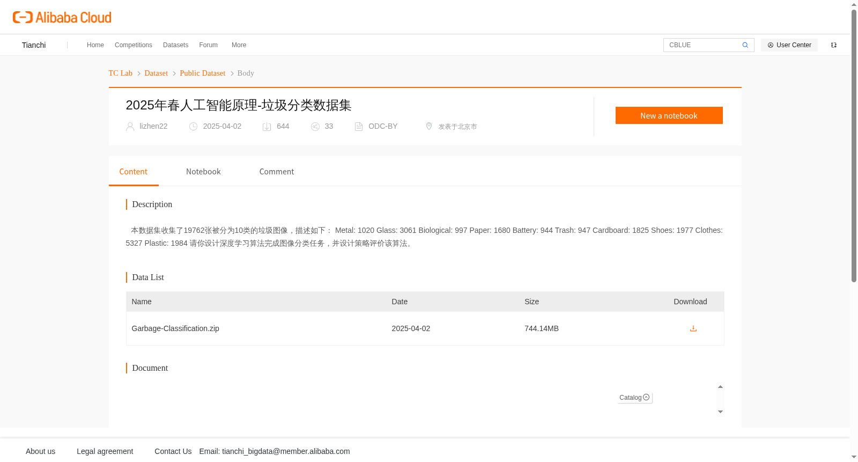Screen dimensions: 858x462
Task: Click the Name column header
Action: point(142,302)
